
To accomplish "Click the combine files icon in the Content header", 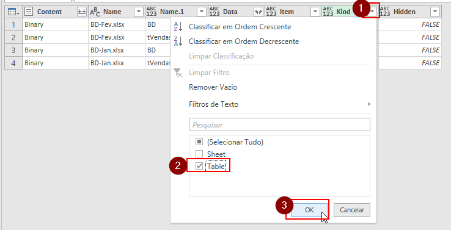I will (82, 12).
